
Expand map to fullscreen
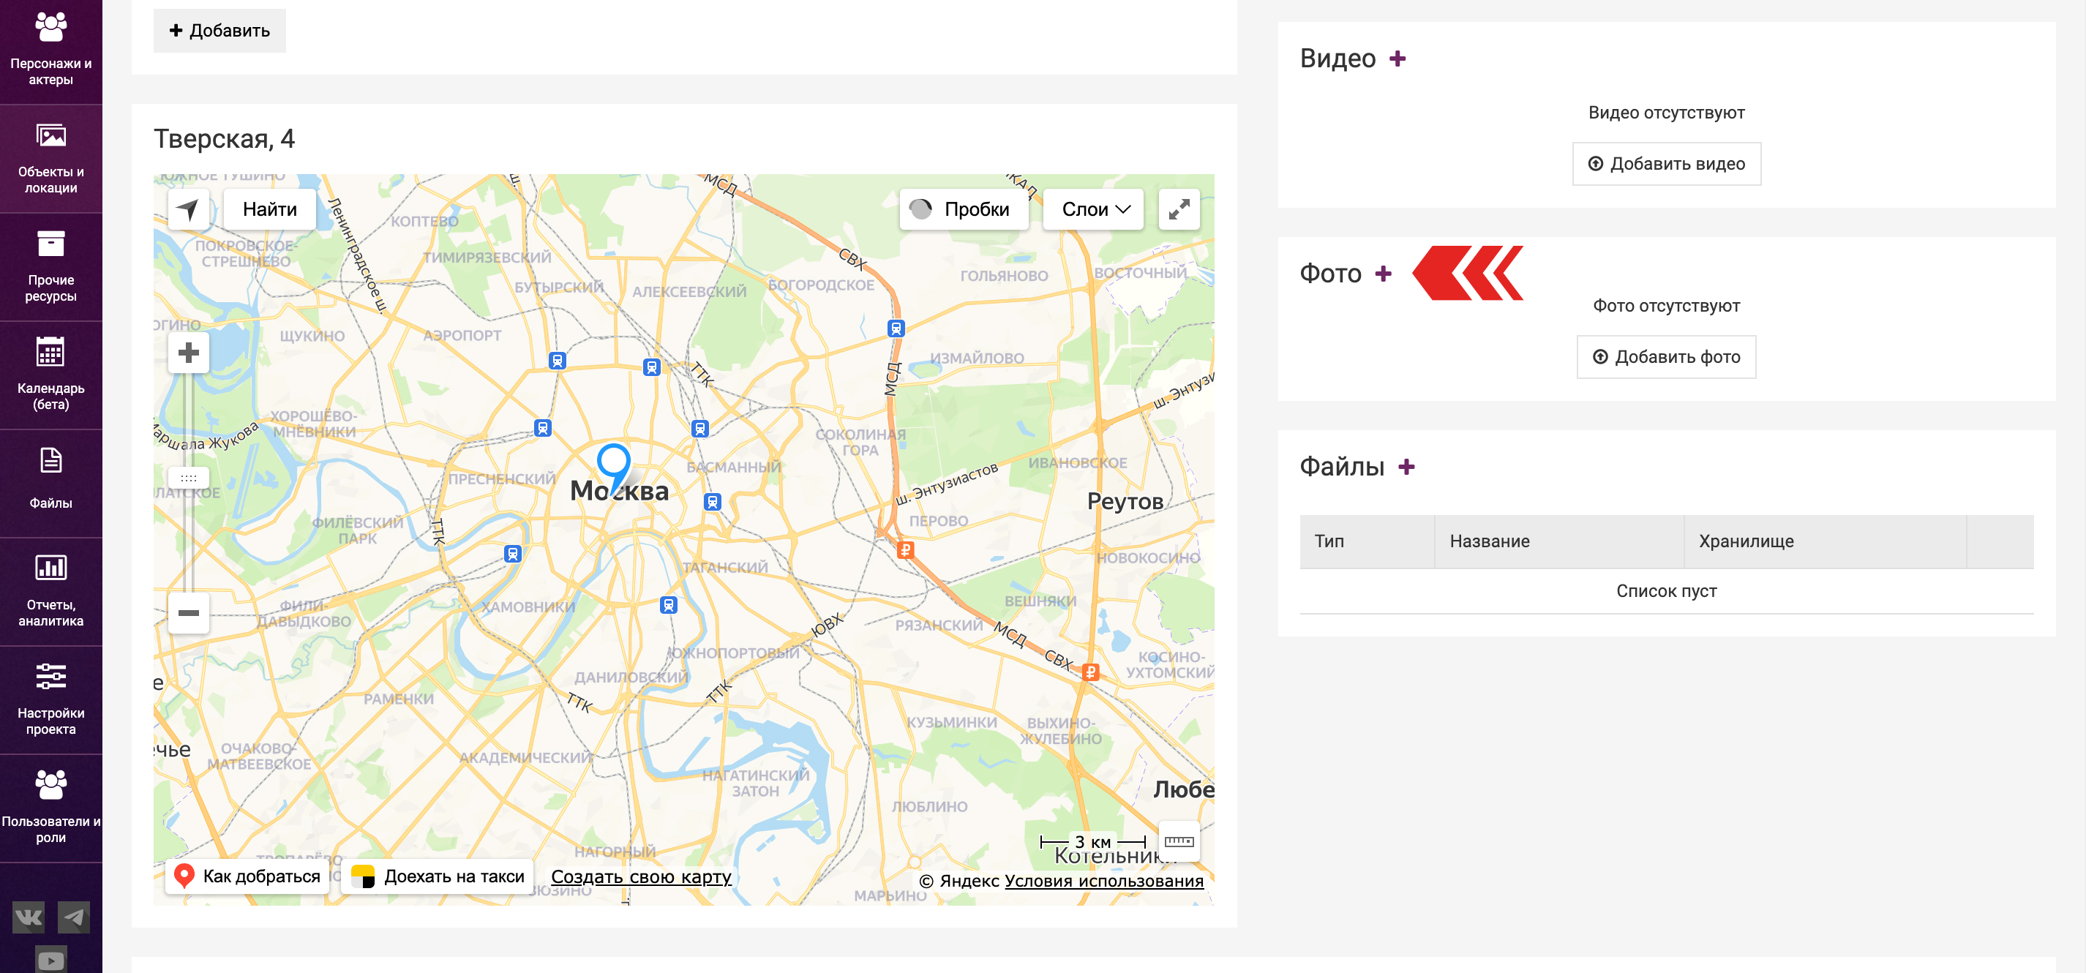tap(1178, 210)
